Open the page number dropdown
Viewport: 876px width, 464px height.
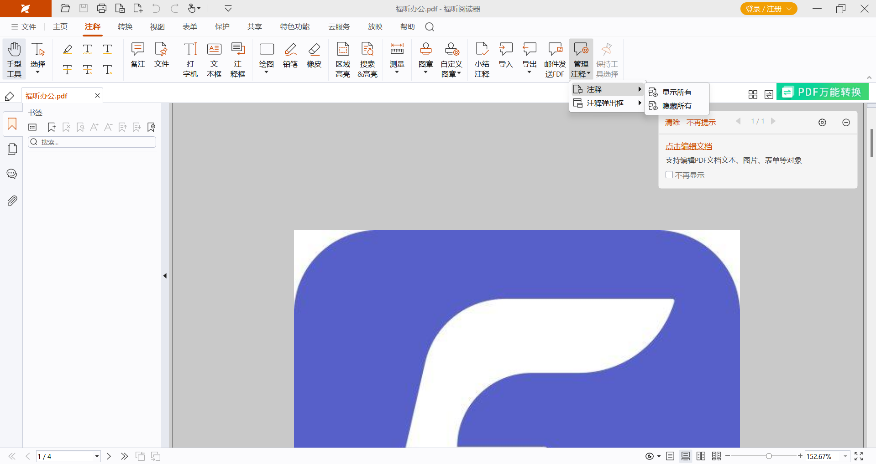(97, 456)
